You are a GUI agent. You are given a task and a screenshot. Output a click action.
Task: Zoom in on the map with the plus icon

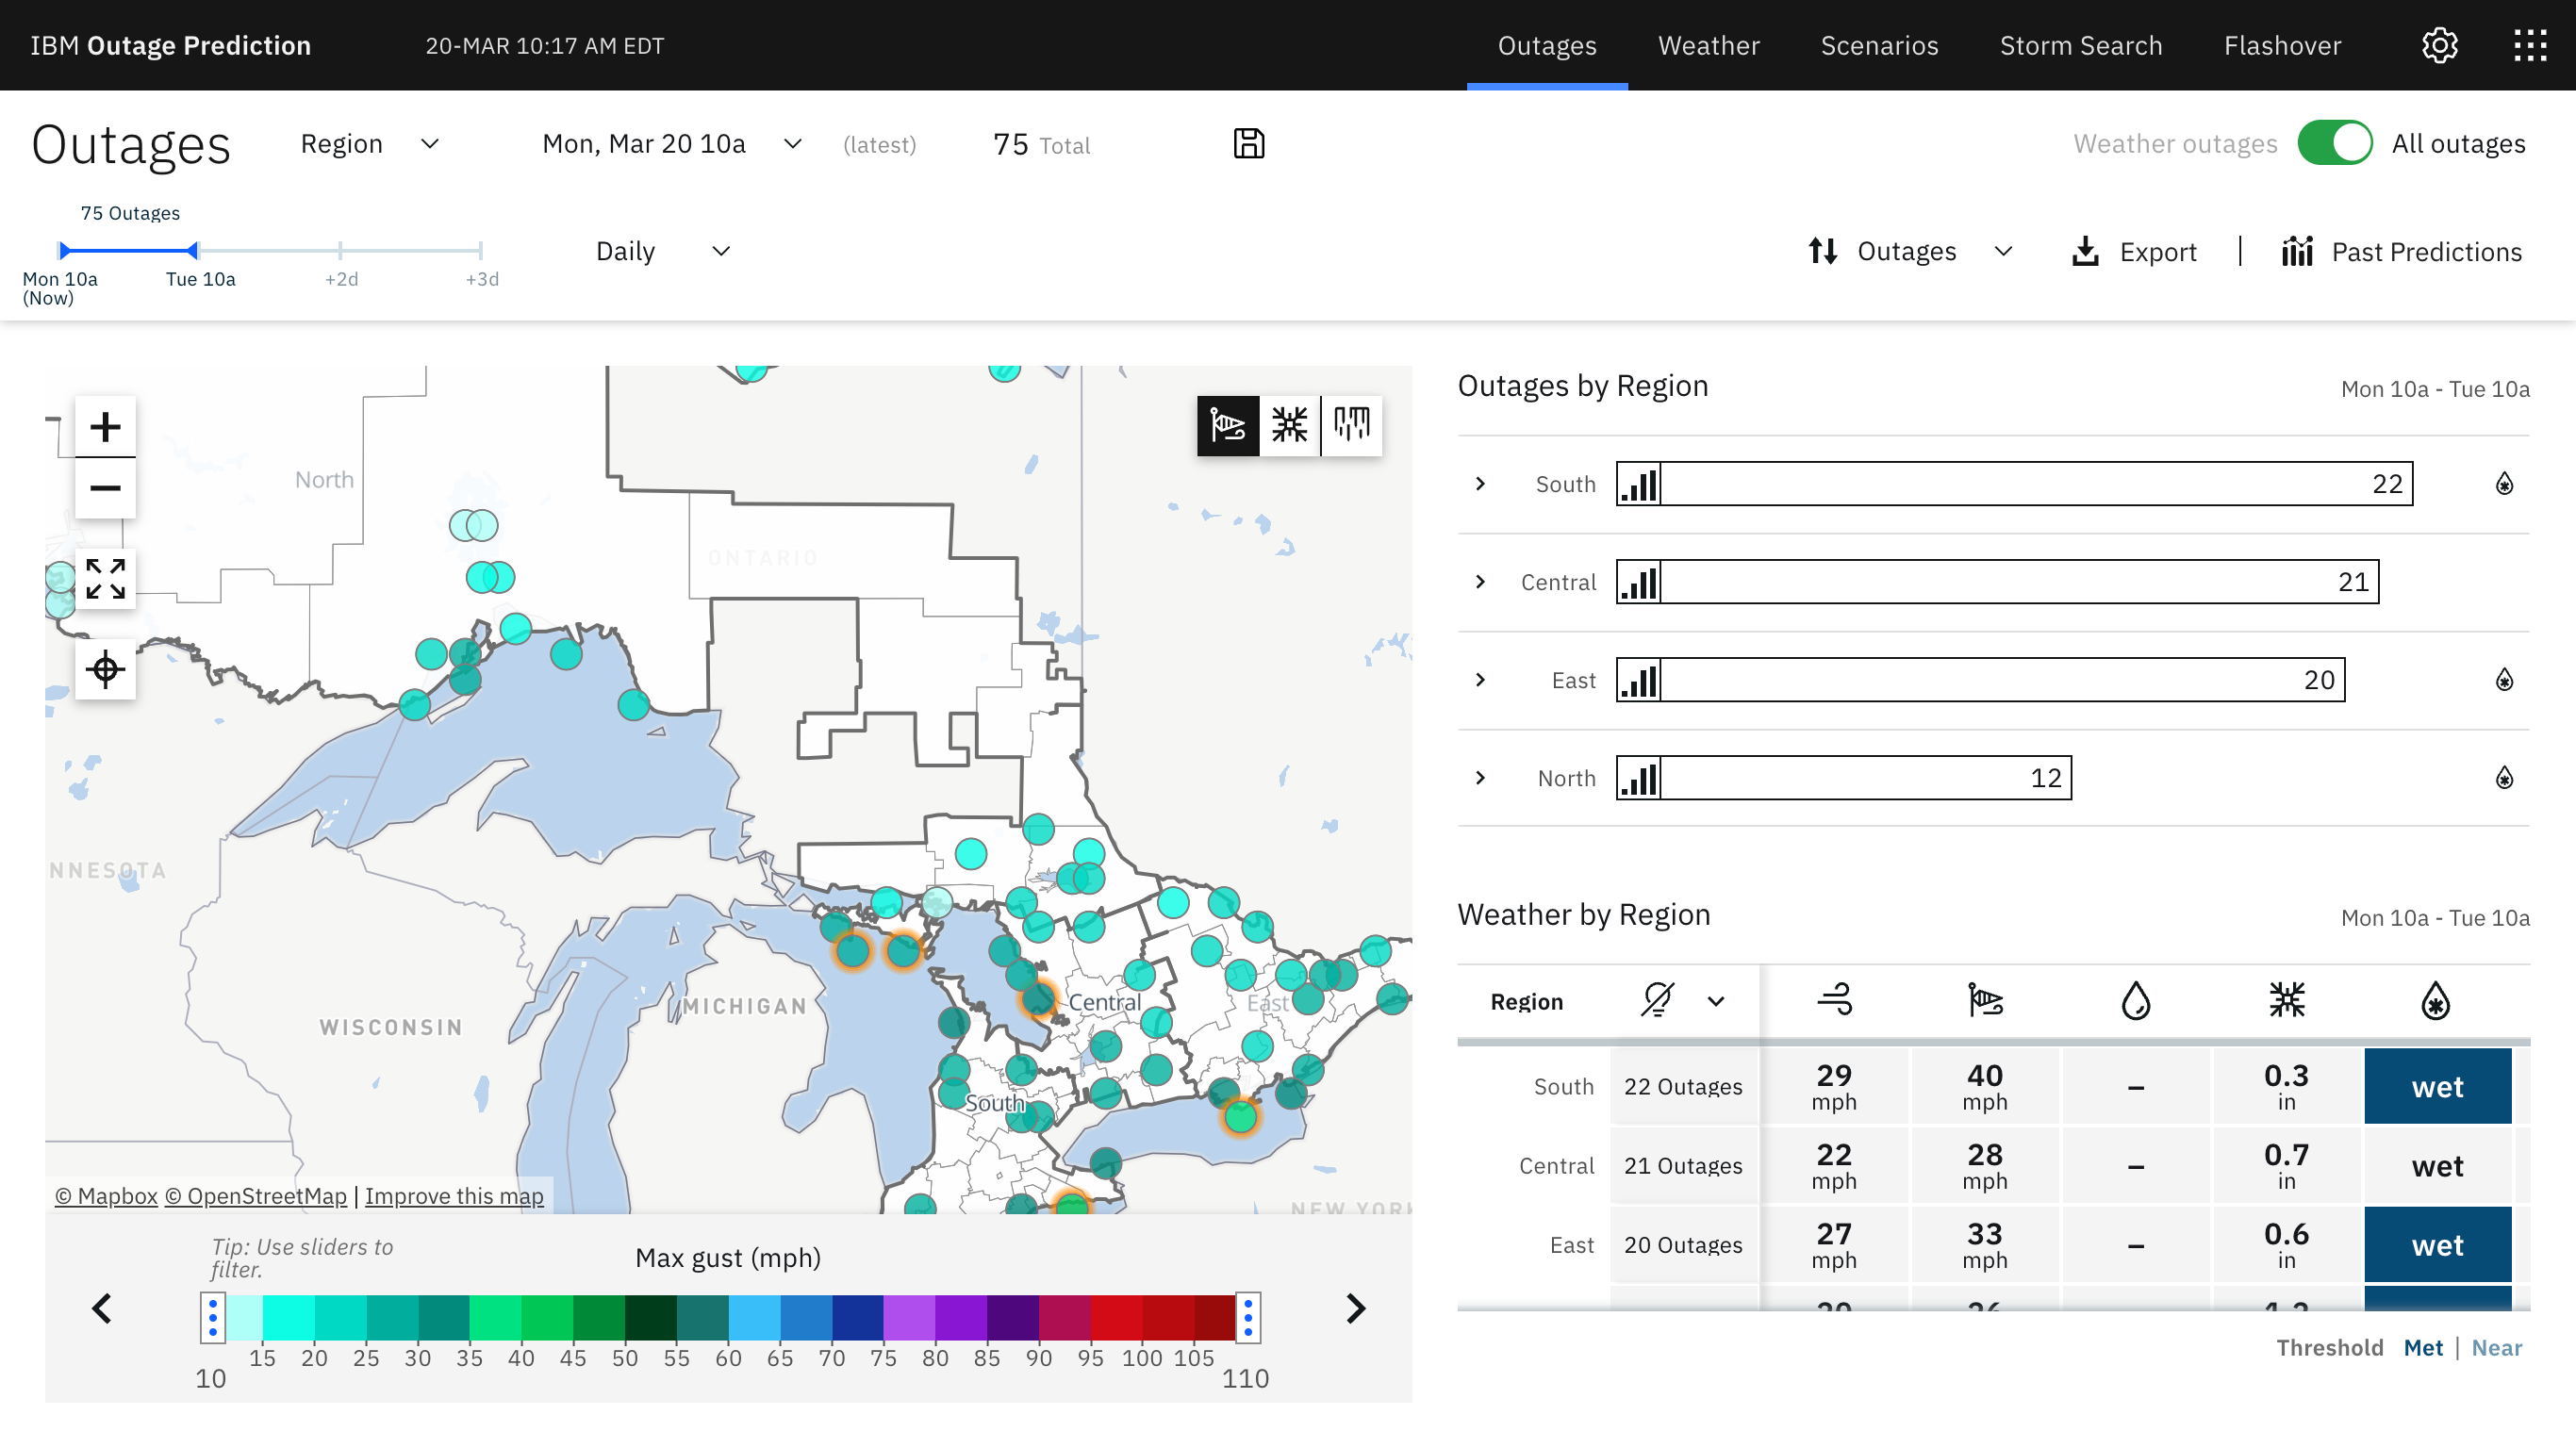point(104,425)
